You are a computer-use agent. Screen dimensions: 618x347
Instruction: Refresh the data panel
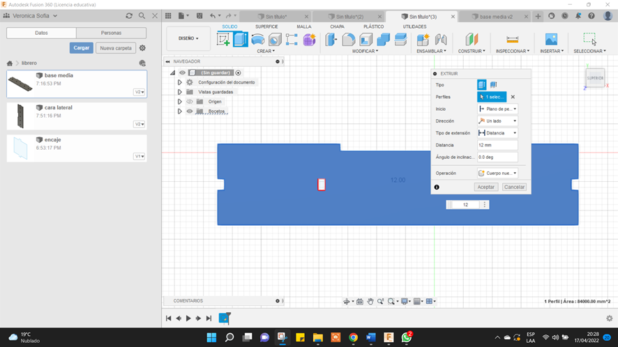[129, 16]
